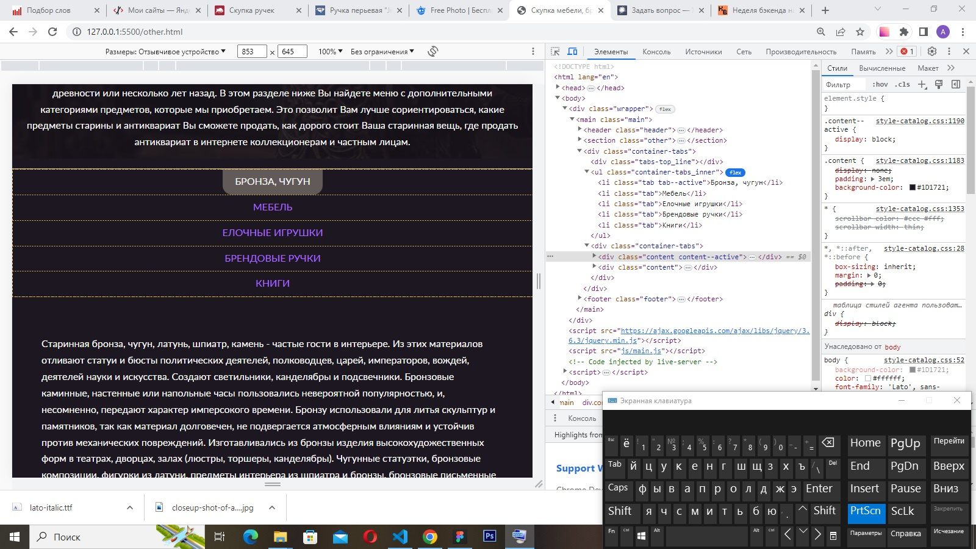Click the #ffffff color swatch in body rule
The height and width of the screenshot is (549, 976).
coord(868,378)
